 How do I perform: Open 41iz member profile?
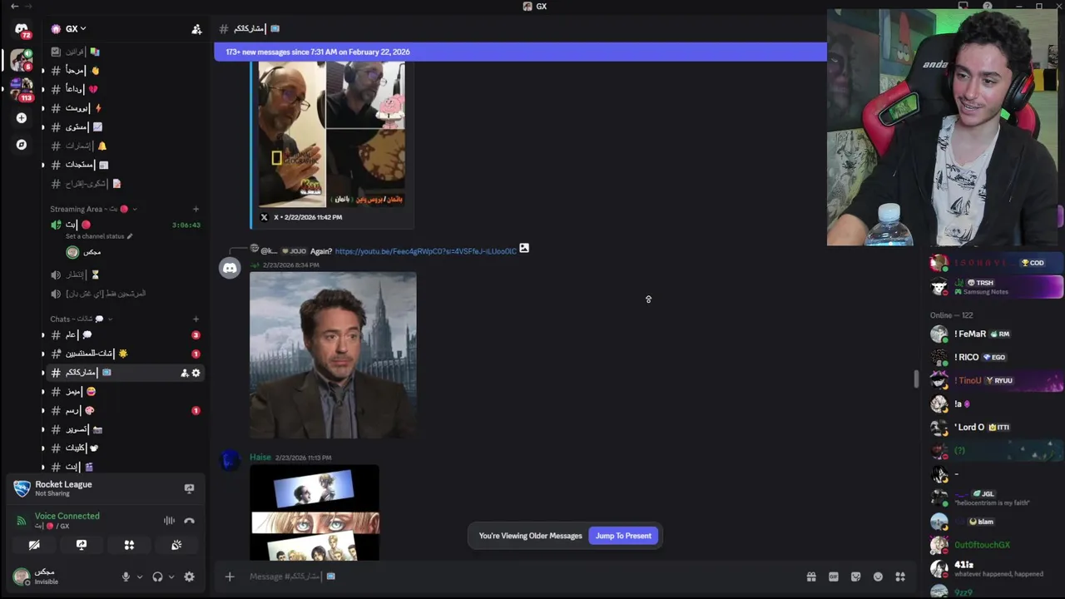point(995,568)
